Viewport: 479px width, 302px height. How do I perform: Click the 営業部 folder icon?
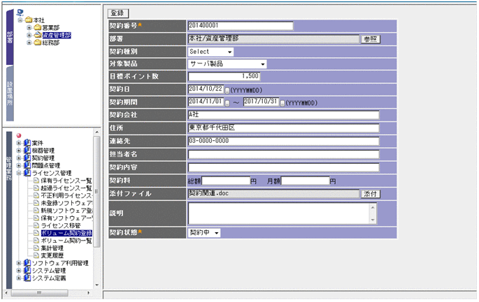coord(38,27)
